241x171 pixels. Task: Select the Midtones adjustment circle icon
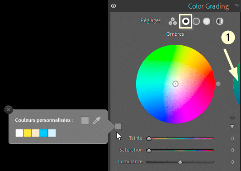coord(196,21)
